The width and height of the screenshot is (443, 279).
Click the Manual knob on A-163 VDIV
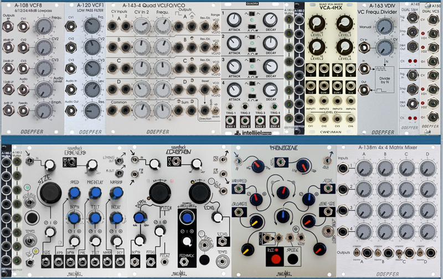coord(384,26)
